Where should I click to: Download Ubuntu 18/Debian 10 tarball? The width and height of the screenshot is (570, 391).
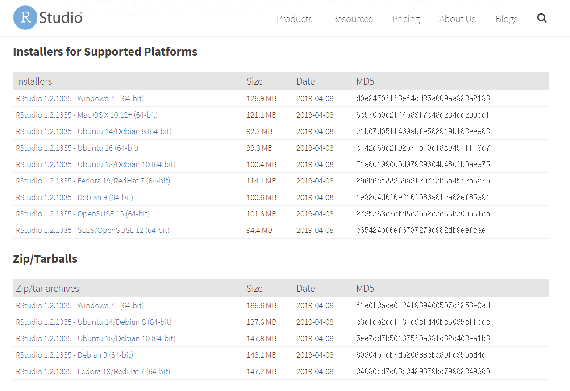[x=96, y=338]
